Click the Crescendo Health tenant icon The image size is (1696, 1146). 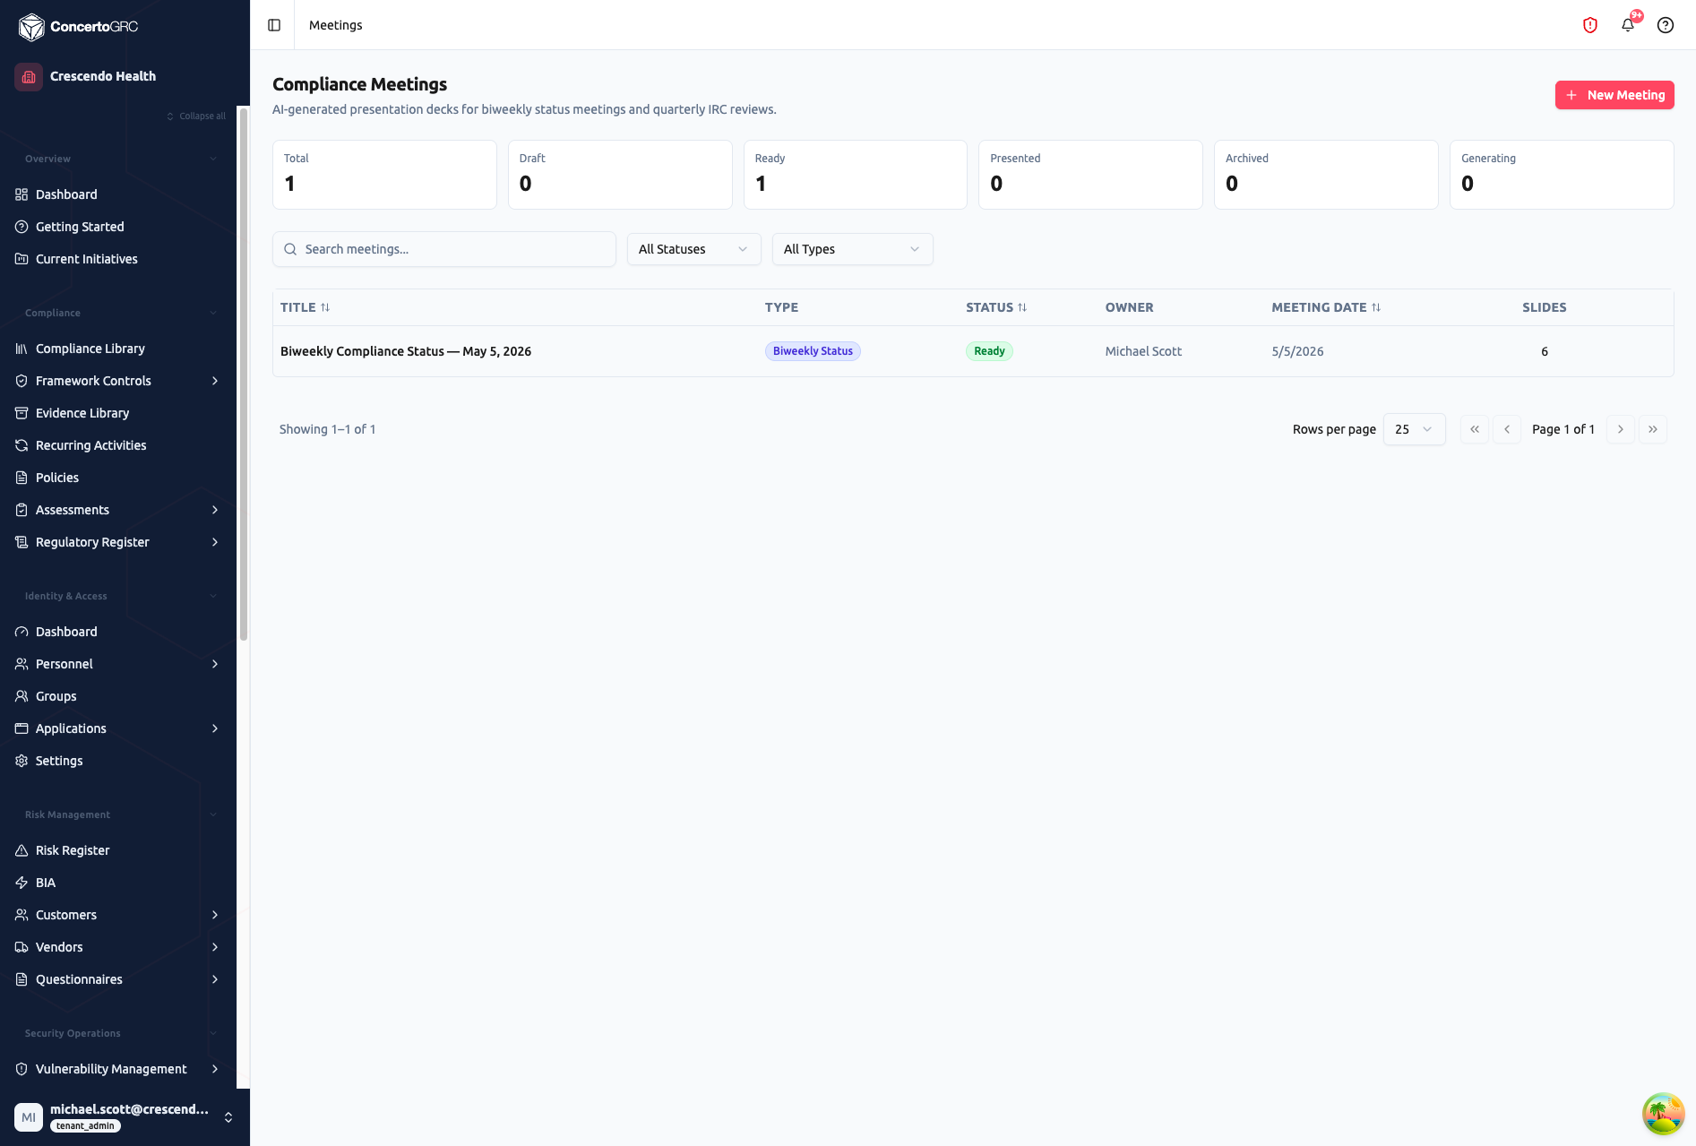pyautogui.click(x=29, y=76)
